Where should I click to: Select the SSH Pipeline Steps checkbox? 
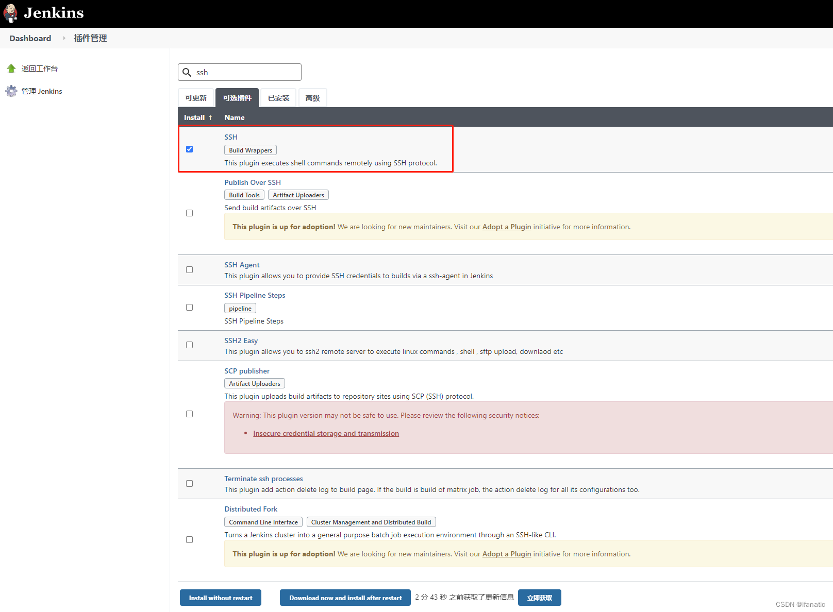click(189, 307)
